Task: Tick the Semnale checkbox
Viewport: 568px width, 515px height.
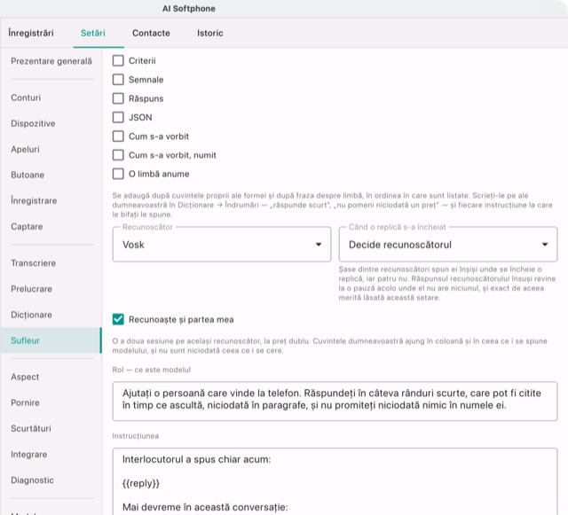Action: click(118, 79)
